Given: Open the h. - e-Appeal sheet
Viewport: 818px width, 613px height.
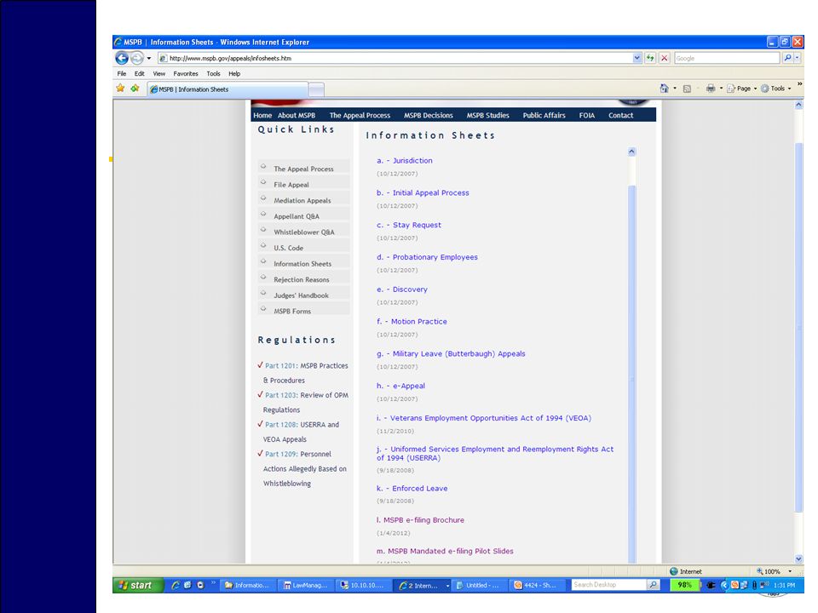Looking at the screenshot, I should 400,386.
